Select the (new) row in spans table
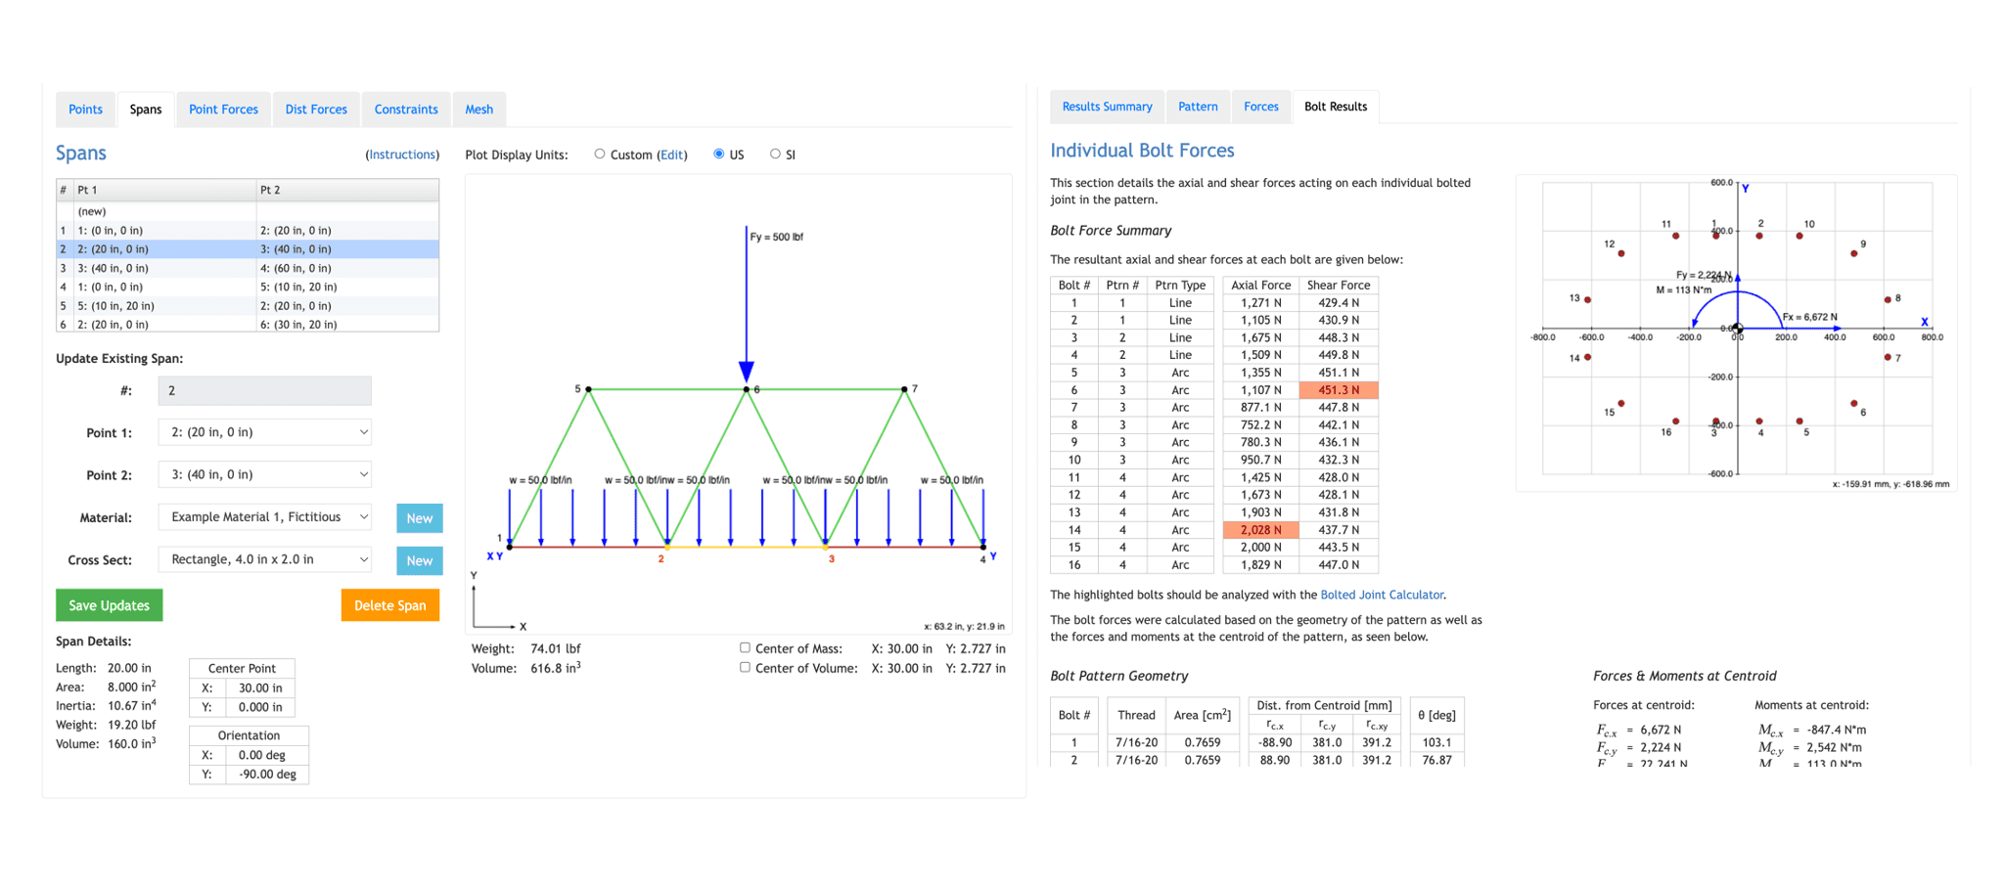 coord(248,211)
